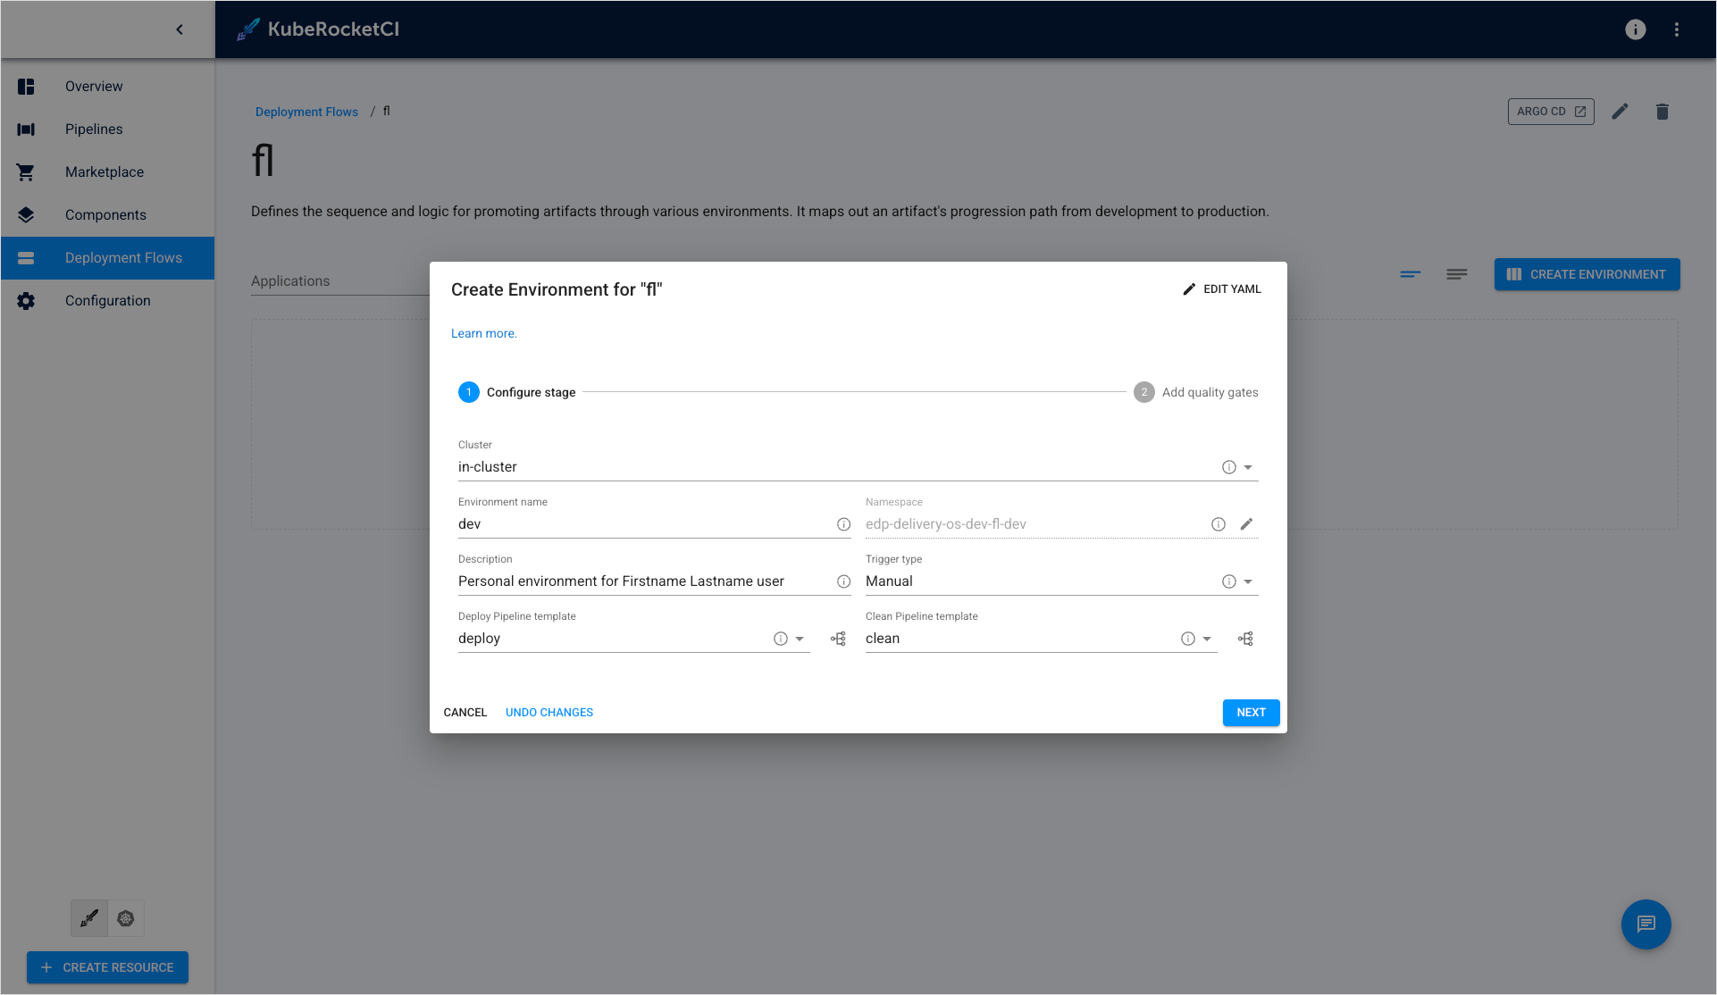The width and height of the screenshot is (1717, 995).
Task: Click the EDIT YAML pencil icon
Action: [1190, 289]
